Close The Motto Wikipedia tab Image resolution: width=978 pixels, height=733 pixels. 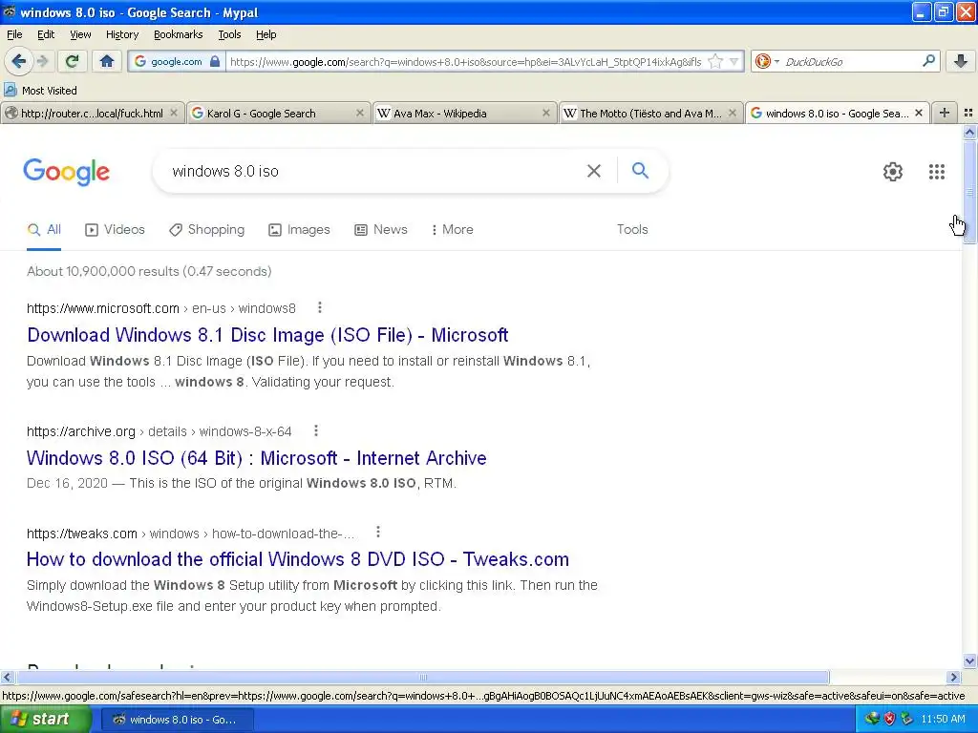pyautogui.click(x=733, y=113)
